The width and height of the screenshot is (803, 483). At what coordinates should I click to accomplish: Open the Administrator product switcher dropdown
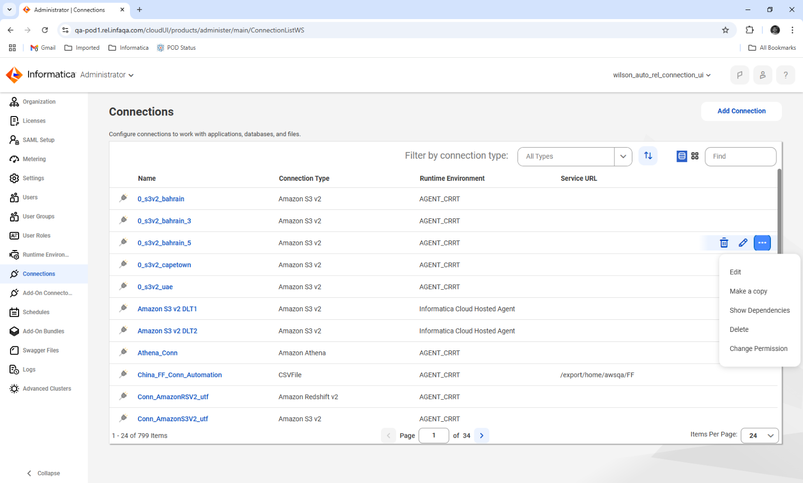(x=107, y=75)
